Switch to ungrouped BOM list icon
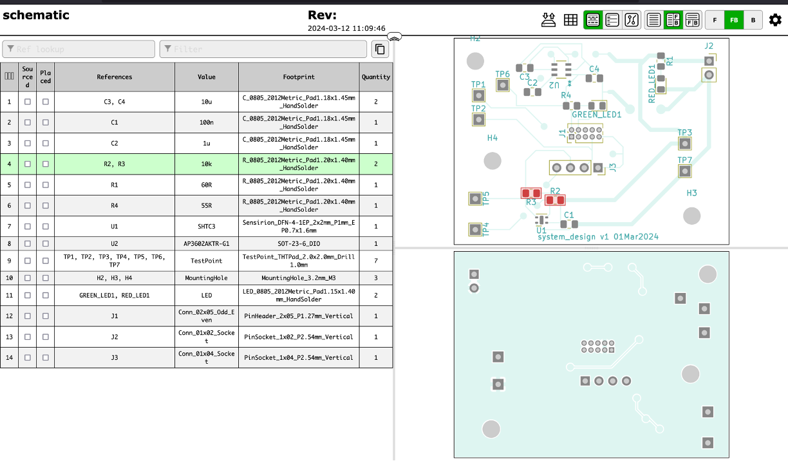 (x=612, y=20)
